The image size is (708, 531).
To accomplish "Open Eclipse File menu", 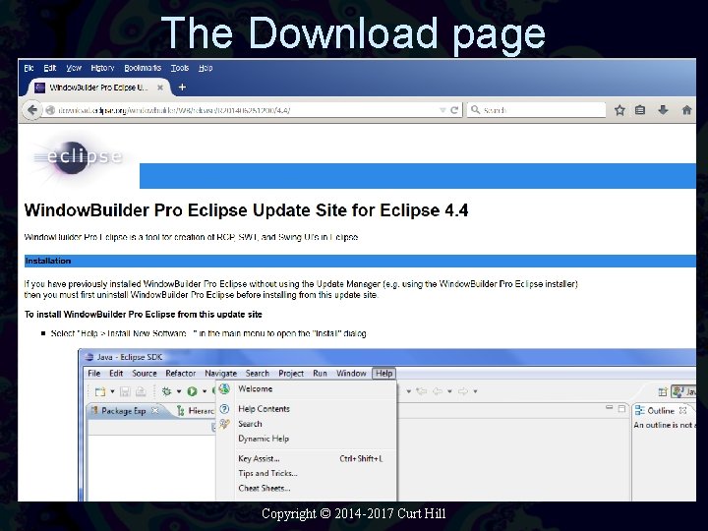I will tap(94, 374).
